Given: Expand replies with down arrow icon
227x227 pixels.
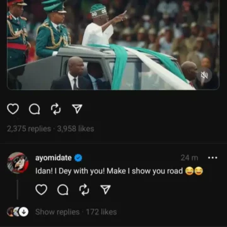Looking at the screenshot, I should click(x=24, y=212).
